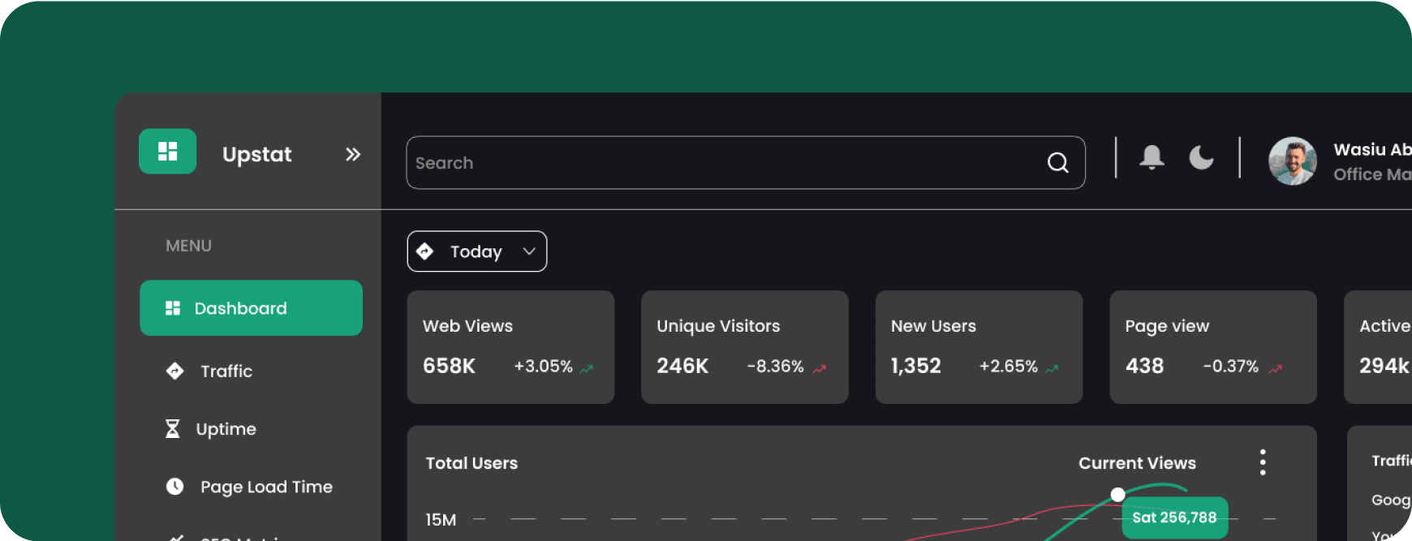Click the MENU section heading

188,246
